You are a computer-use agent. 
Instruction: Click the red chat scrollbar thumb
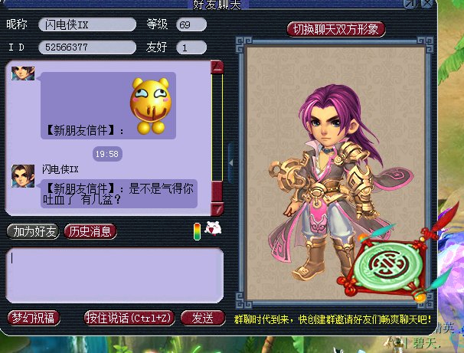click(217, 191)
